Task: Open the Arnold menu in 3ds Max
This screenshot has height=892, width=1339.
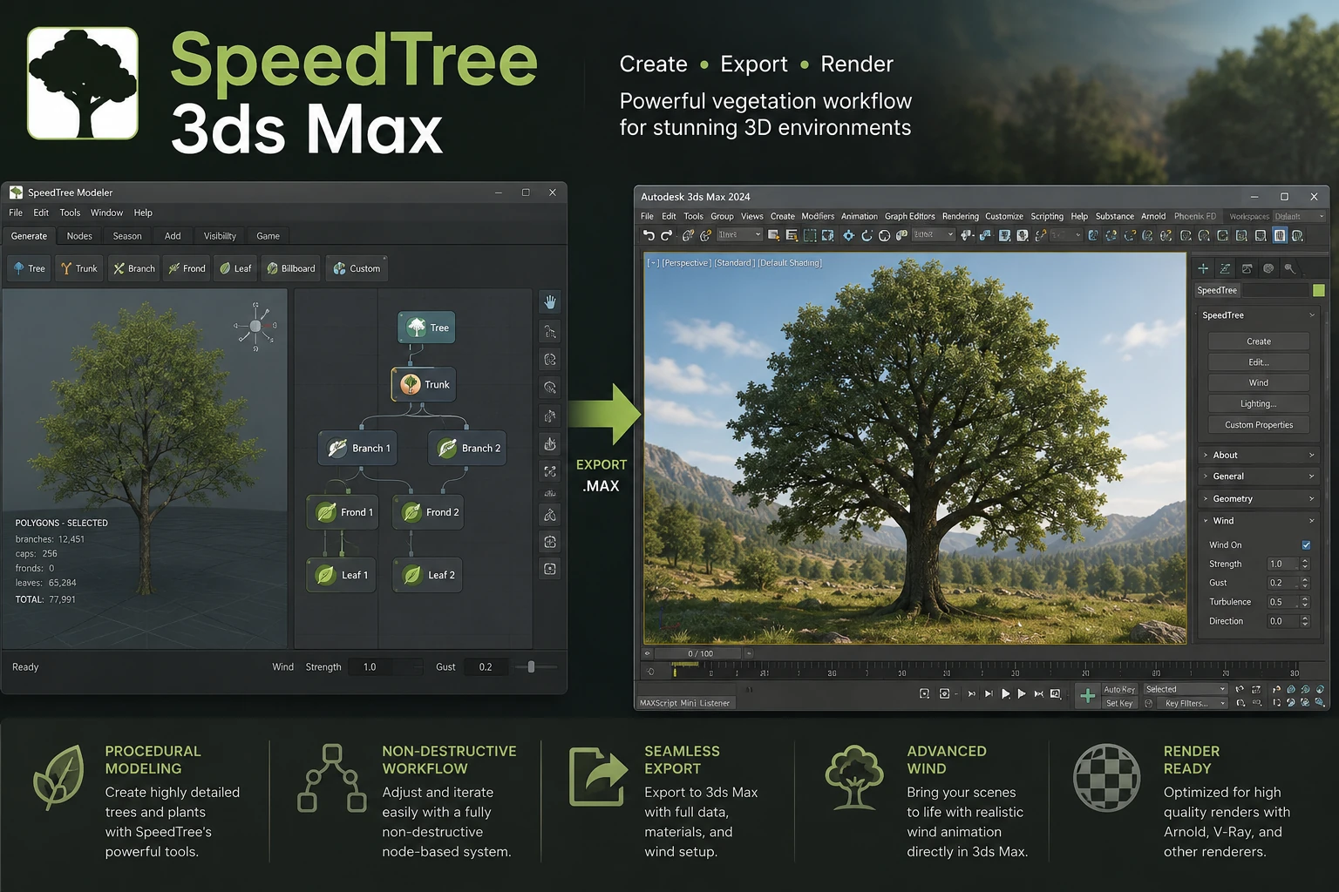Action: (x=1153, y=216)
